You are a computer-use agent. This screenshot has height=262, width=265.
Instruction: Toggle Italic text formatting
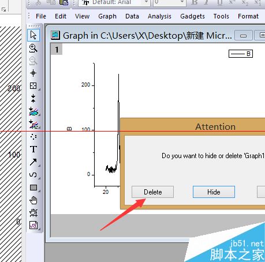pos(206,2)
